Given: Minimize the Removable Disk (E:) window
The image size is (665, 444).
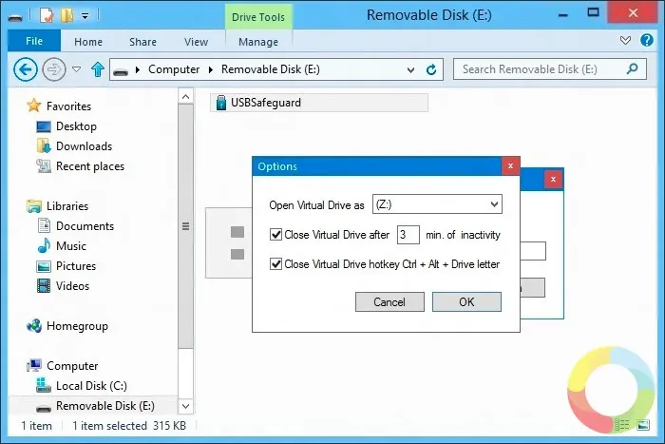Looking at the screenshot, I should coord(563,14).
